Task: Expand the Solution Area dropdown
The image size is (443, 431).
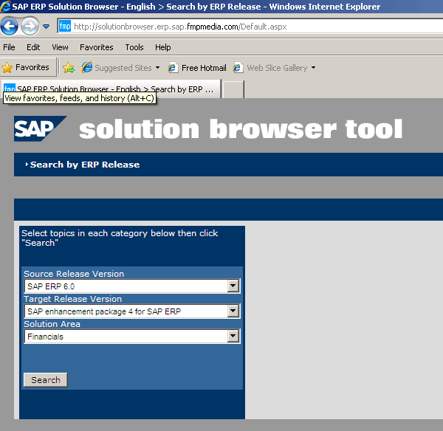Action: [233, 337]
